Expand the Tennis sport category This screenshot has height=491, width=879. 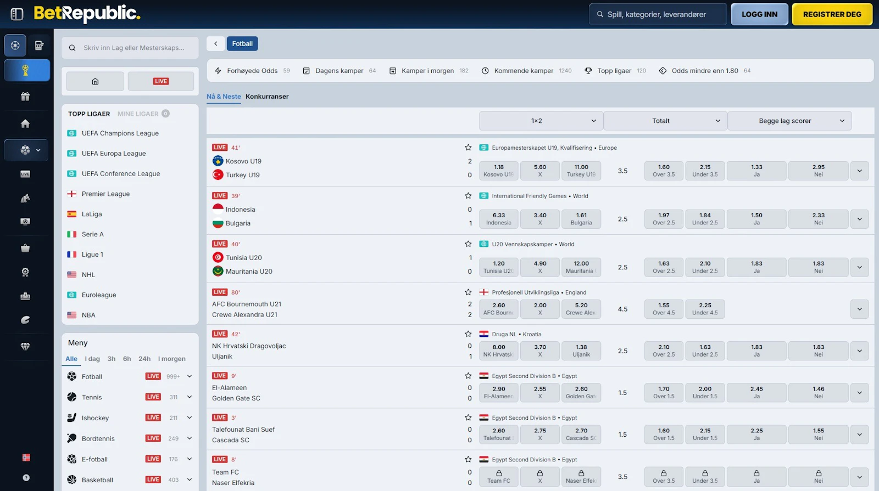pyautogui.click(x=190, y=397)
